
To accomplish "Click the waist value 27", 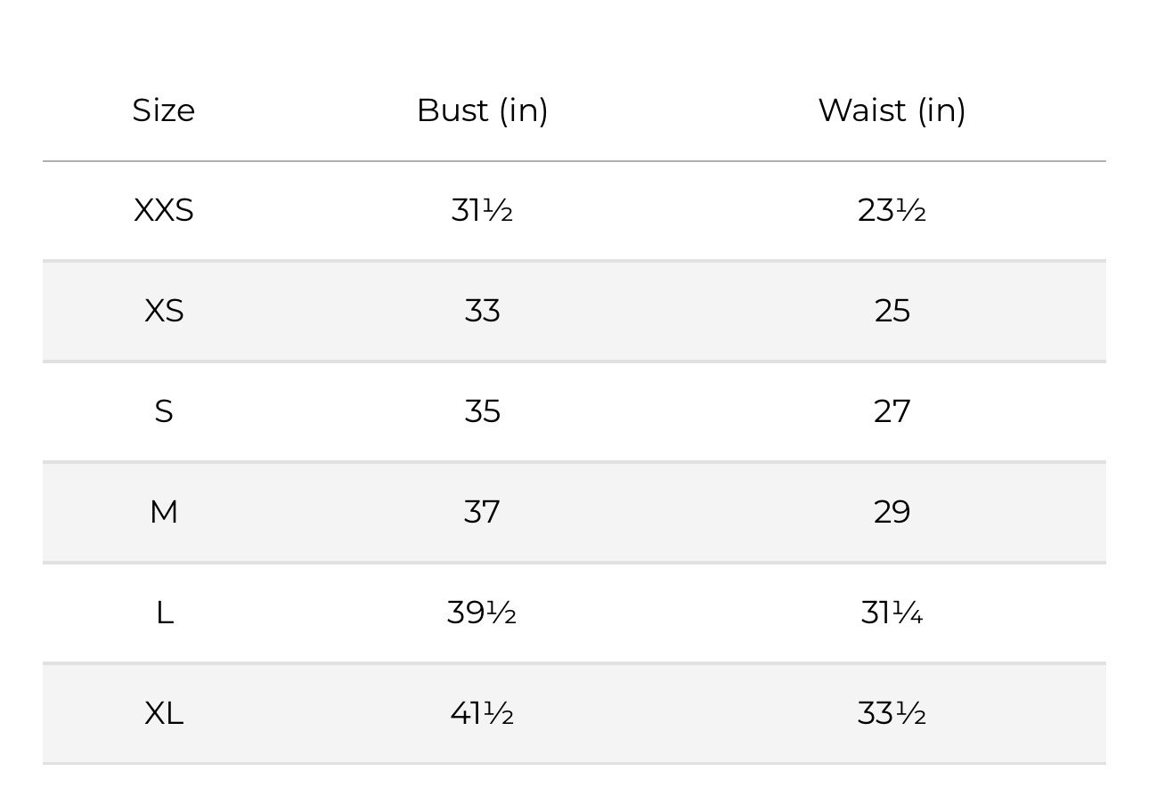I will [892, 411].
